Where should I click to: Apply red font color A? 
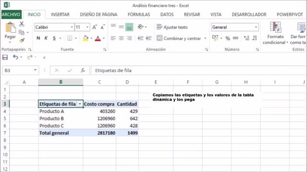pyautogui.click(x=98, y=38)
